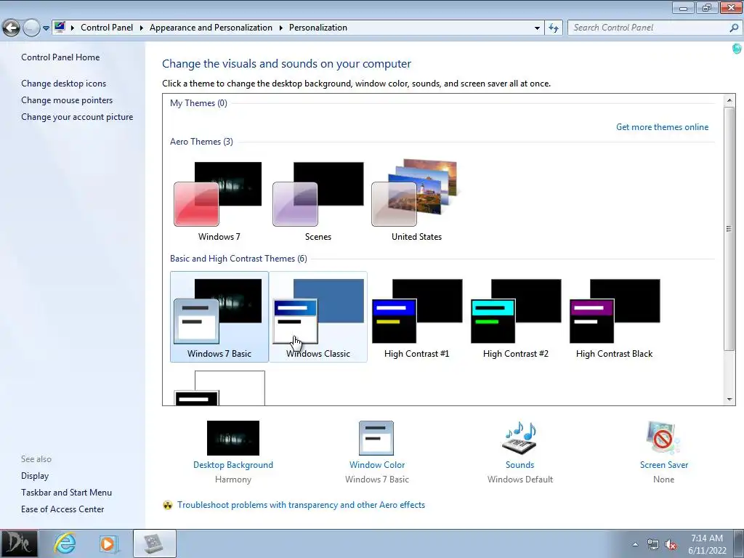Click the theme list scroll down arrow
Viewport: 744px width, 558px height.
pyautogui.click(x=729, y=400)
